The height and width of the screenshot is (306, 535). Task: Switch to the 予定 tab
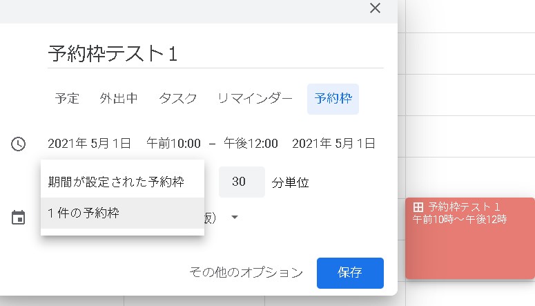[x=67, y=98]
